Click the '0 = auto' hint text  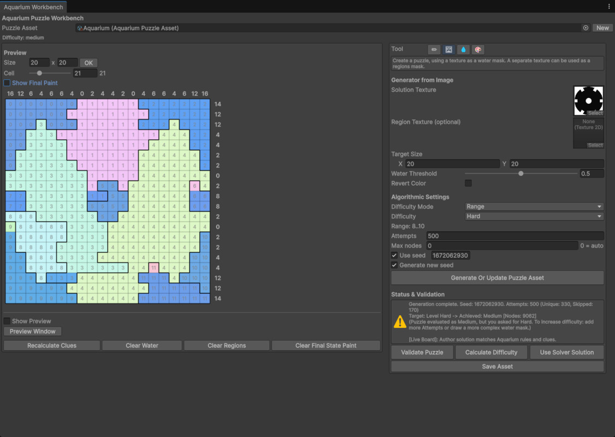coord(592,246)
